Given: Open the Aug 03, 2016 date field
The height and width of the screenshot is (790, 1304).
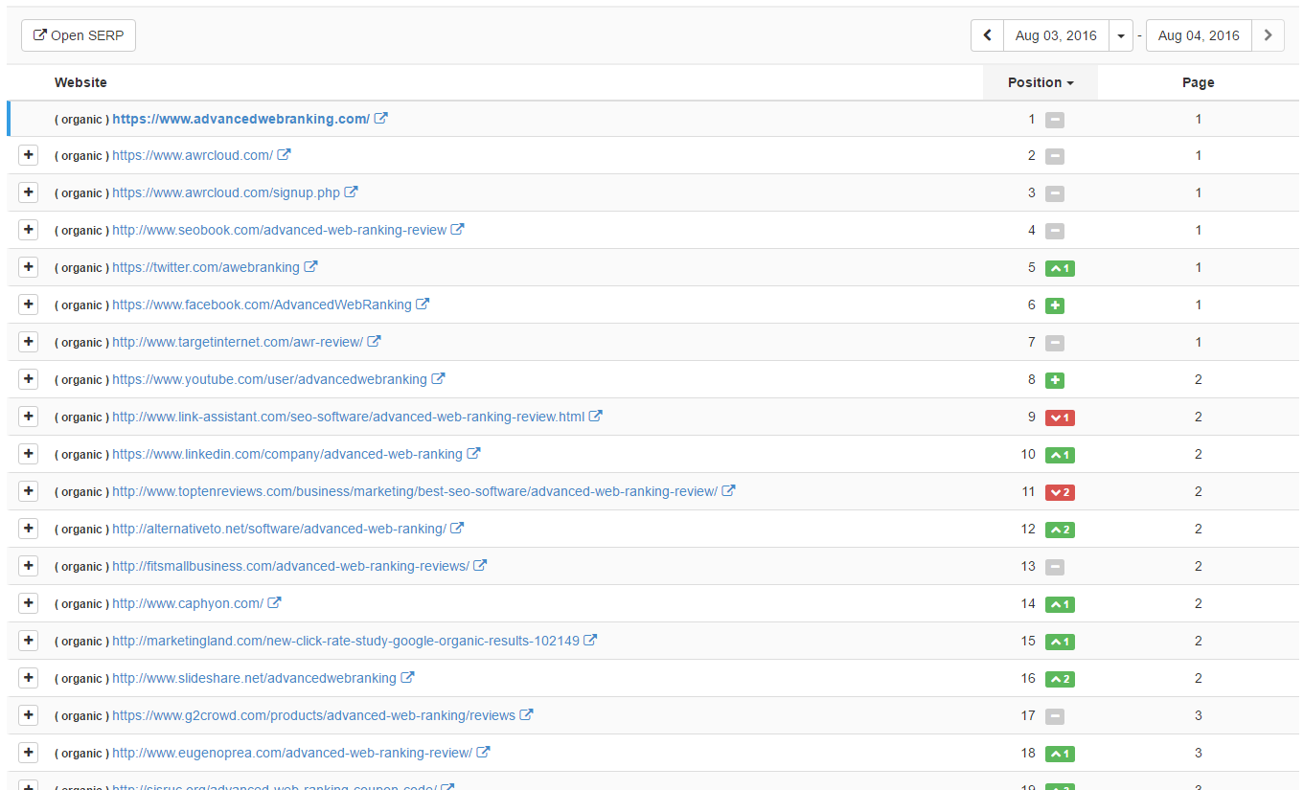Looking at the screenshot, I should (x=1056, y=35).
